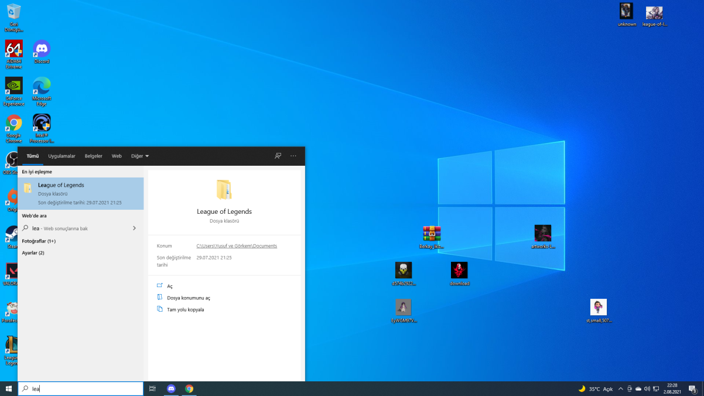704x396 pixels.
Task: Open the network tray icon
Action: [x=656, y=388]
